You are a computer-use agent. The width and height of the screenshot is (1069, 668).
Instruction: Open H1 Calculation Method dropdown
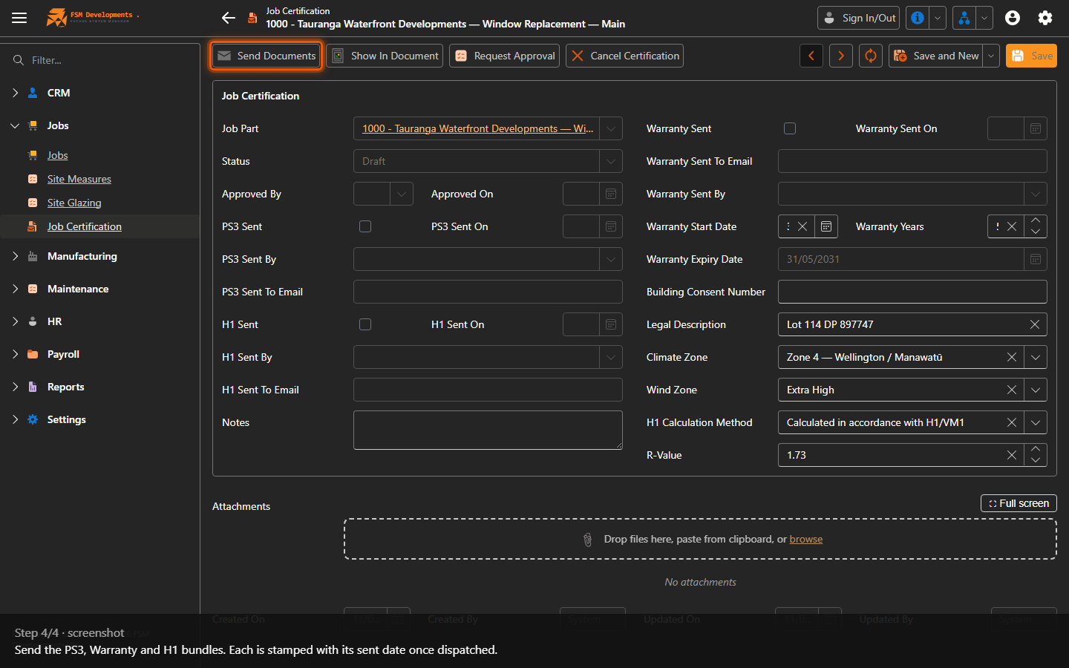1036,422
